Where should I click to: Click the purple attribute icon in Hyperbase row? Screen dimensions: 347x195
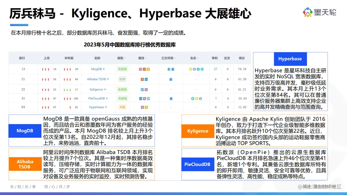pyautogui.click(x=142, y=107)
